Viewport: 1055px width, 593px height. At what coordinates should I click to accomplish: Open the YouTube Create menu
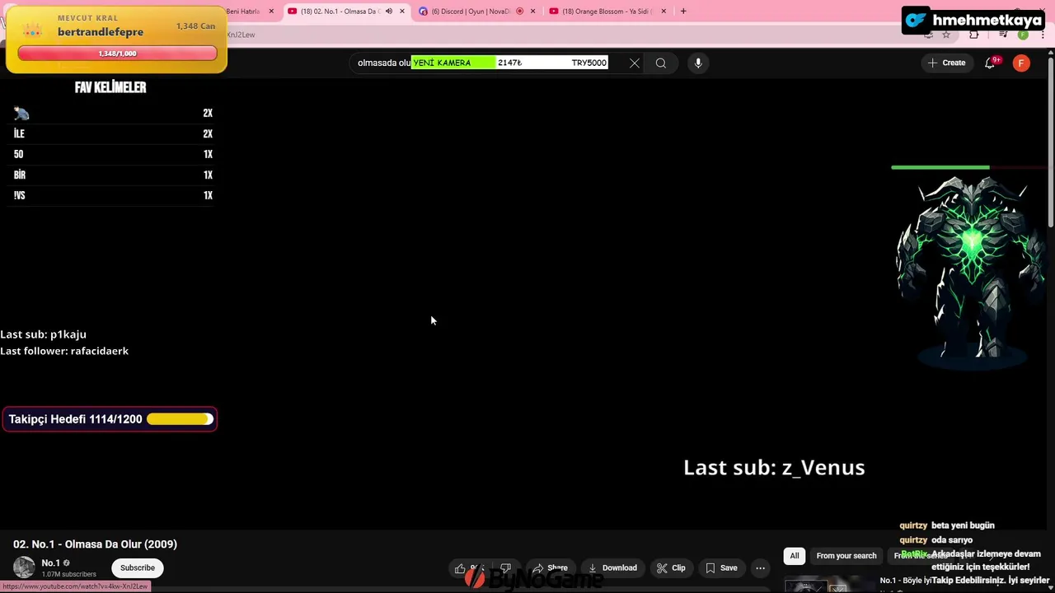[946, 63]
